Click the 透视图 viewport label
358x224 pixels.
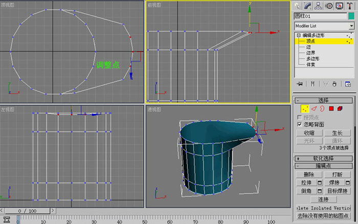coord(154,109)
